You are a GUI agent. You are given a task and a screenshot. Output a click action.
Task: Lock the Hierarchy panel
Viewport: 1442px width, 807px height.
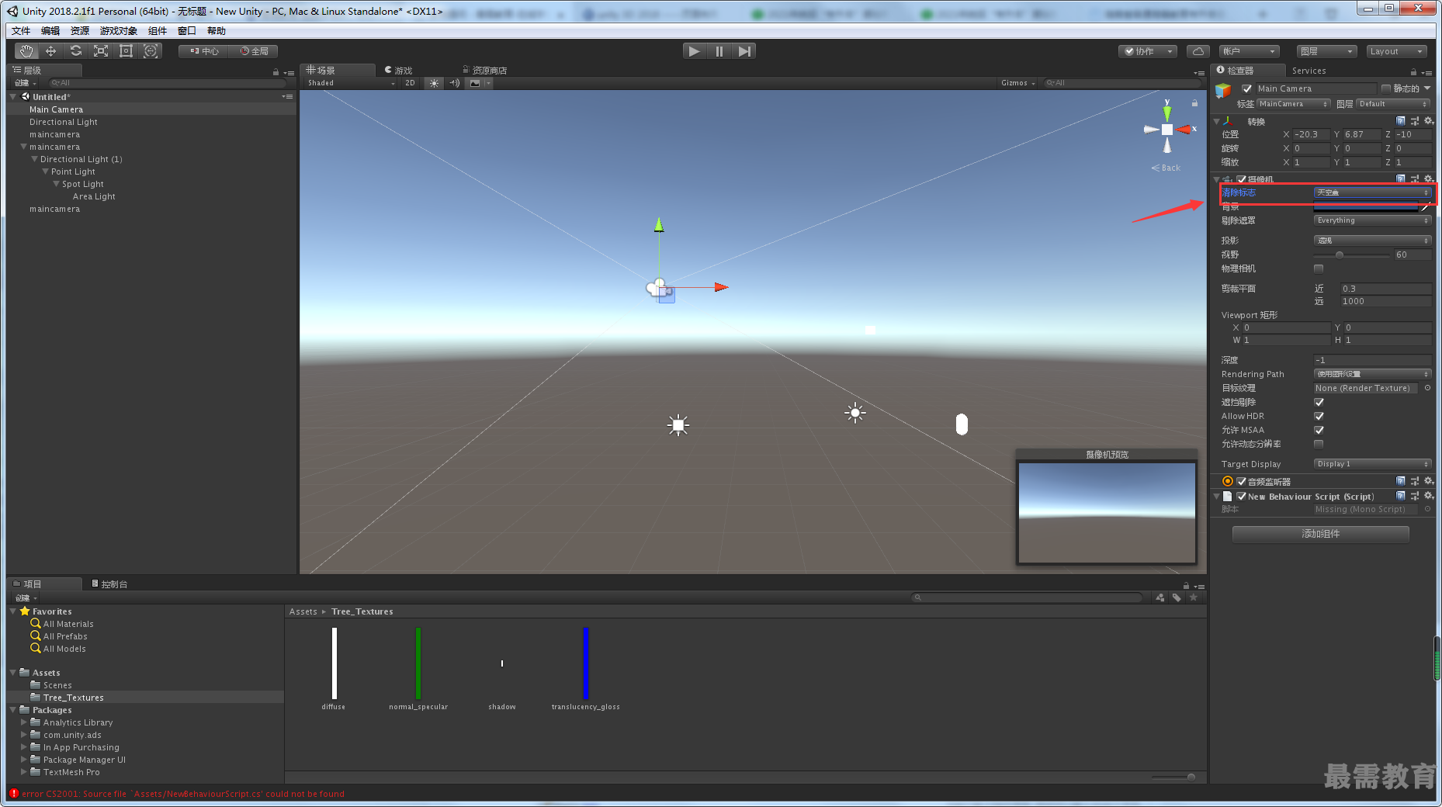point(276,72)
